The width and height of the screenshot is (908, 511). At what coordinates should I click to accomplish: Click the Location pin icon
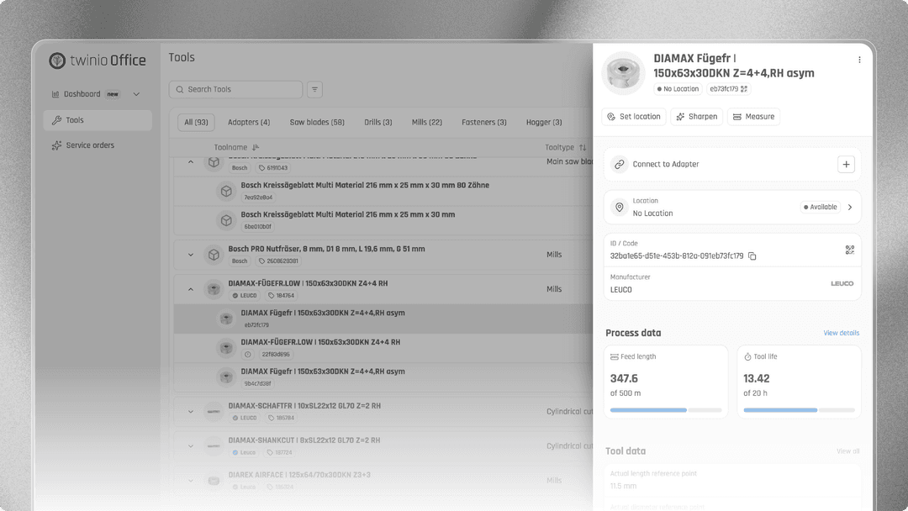pyautogui.click(x=619, y=208)
